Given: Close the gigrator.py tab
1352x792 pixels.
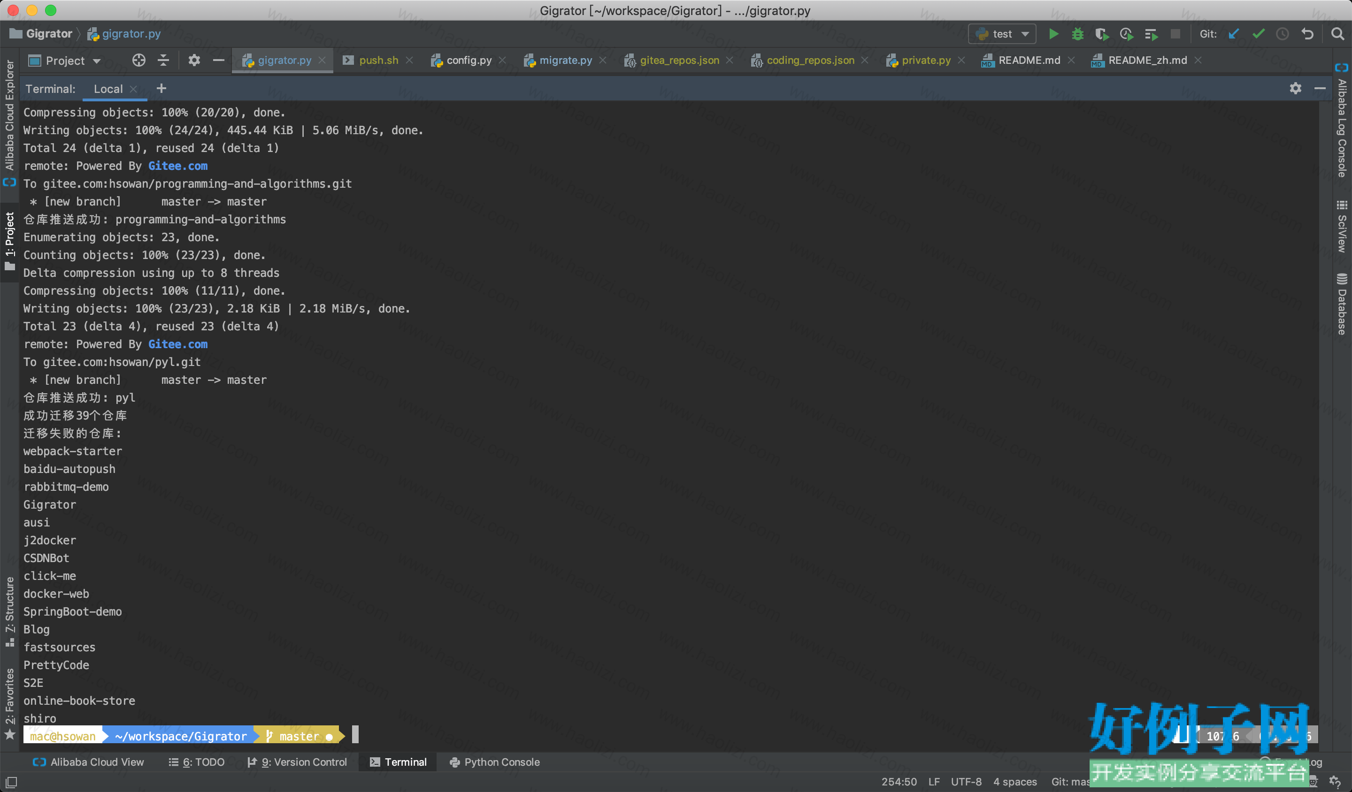Looking at the screenshot, I should click(x=322, y=61).
